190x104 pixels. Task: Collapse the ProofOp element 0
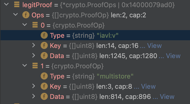(25, 25)
